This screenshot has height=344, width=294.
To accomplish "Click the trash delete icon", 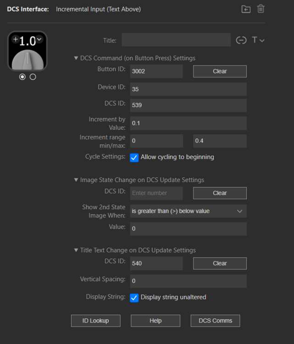I will (261, 9).
